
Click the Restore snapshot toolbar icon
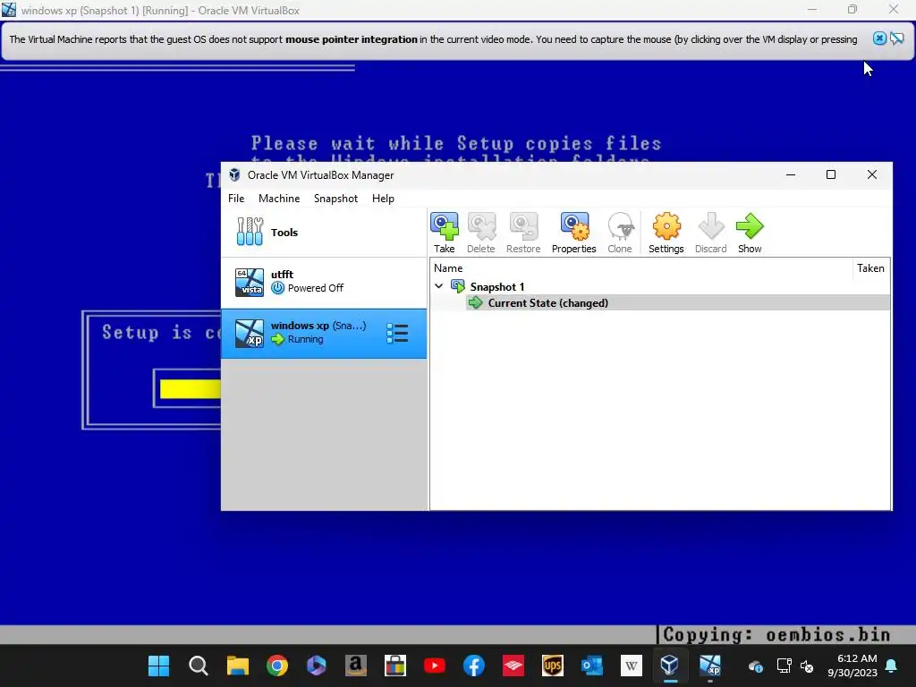522,233
